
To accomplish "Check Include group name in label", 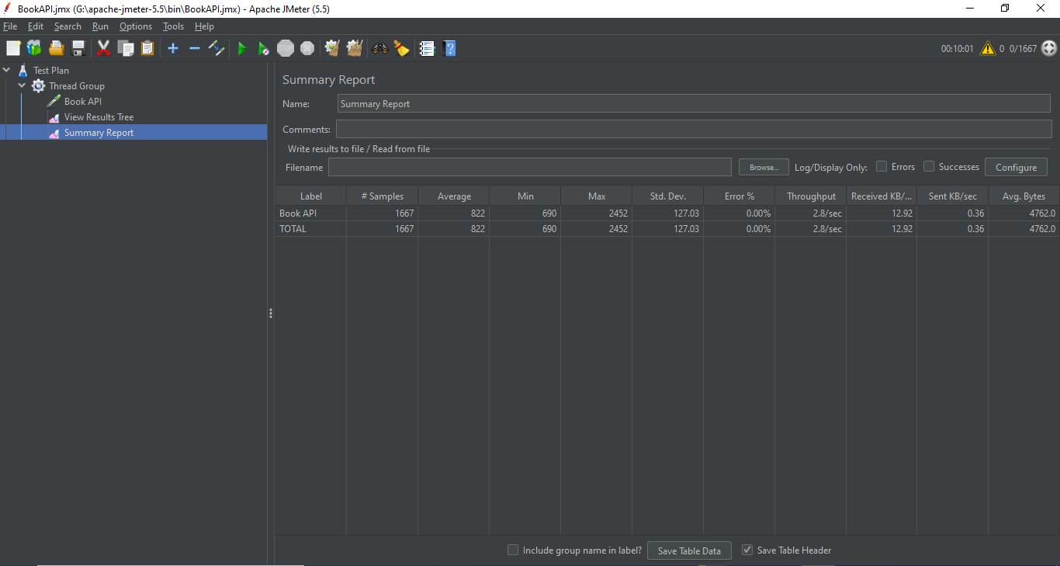I will tap(513, 550).
